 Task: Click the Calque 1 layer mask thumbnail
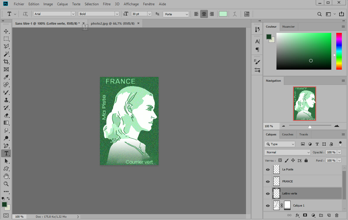pos(287,205)
